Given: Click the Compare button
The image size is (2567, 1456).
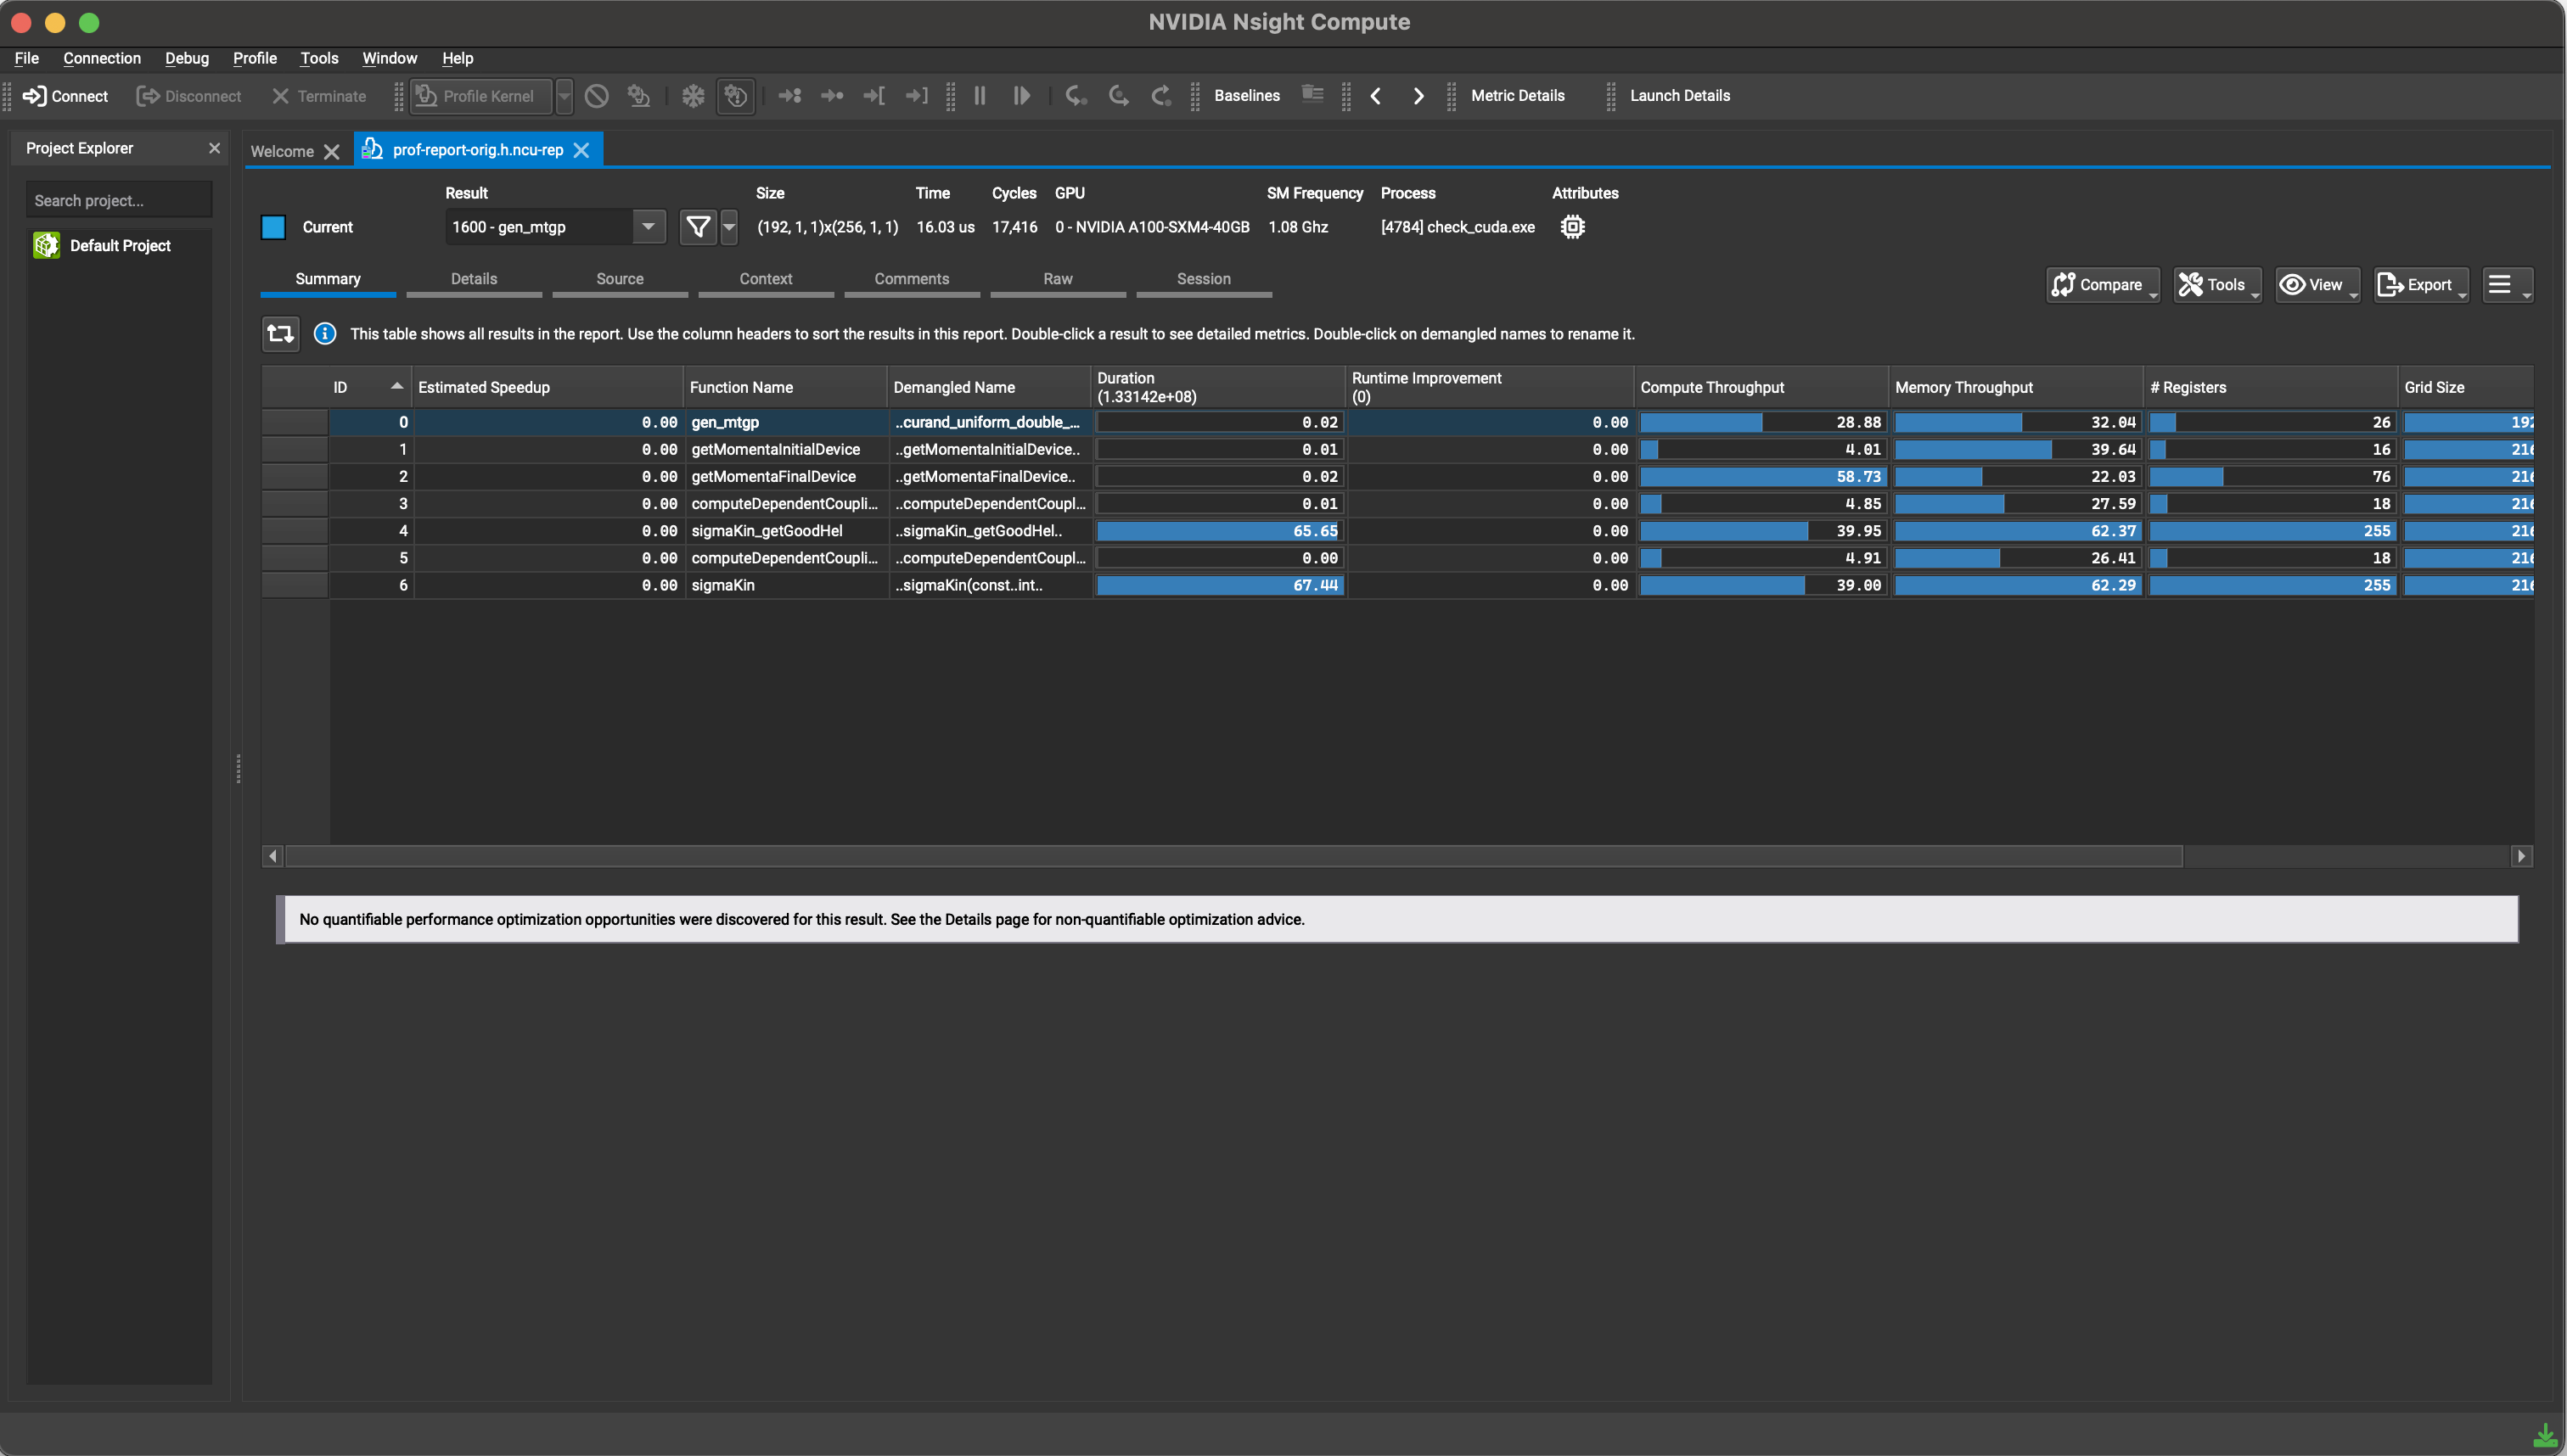Looking at the screenshot, I should [x=2102, y=283].
